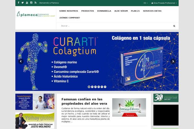Viewport: 194px width, 129px height.
Task: Select third carousel slide dot
Action: tap(95, 87)
